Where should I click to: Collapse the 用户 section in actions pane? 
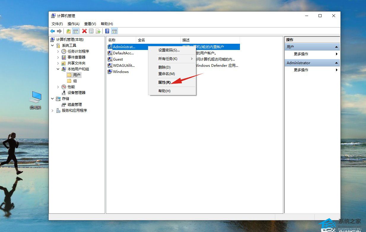pyautogui.click(x=336, y=47)
